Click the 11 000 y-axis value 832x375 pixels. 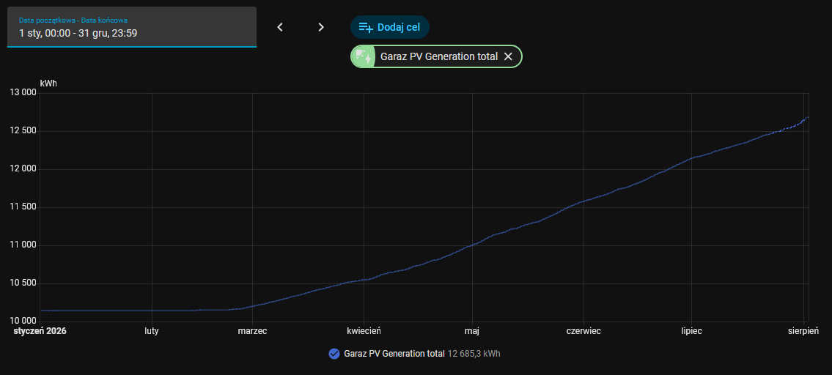pos(23,245)
